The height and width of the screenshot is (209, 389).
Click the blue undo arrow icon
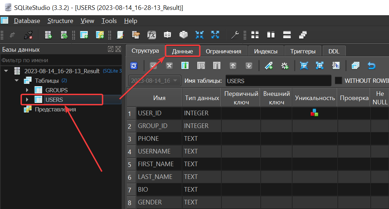click(x=371, y=66)
